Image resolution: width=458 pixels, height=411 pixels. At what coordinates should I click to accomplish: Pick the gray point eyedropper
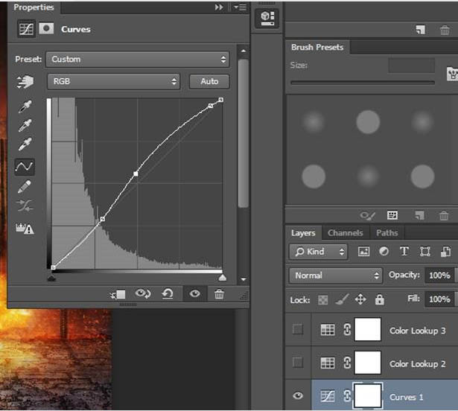click(x=25, y=125)
